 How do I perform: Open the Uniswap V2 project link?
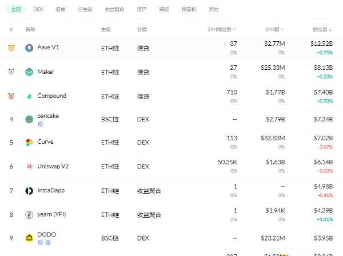[x=53, y=166]
